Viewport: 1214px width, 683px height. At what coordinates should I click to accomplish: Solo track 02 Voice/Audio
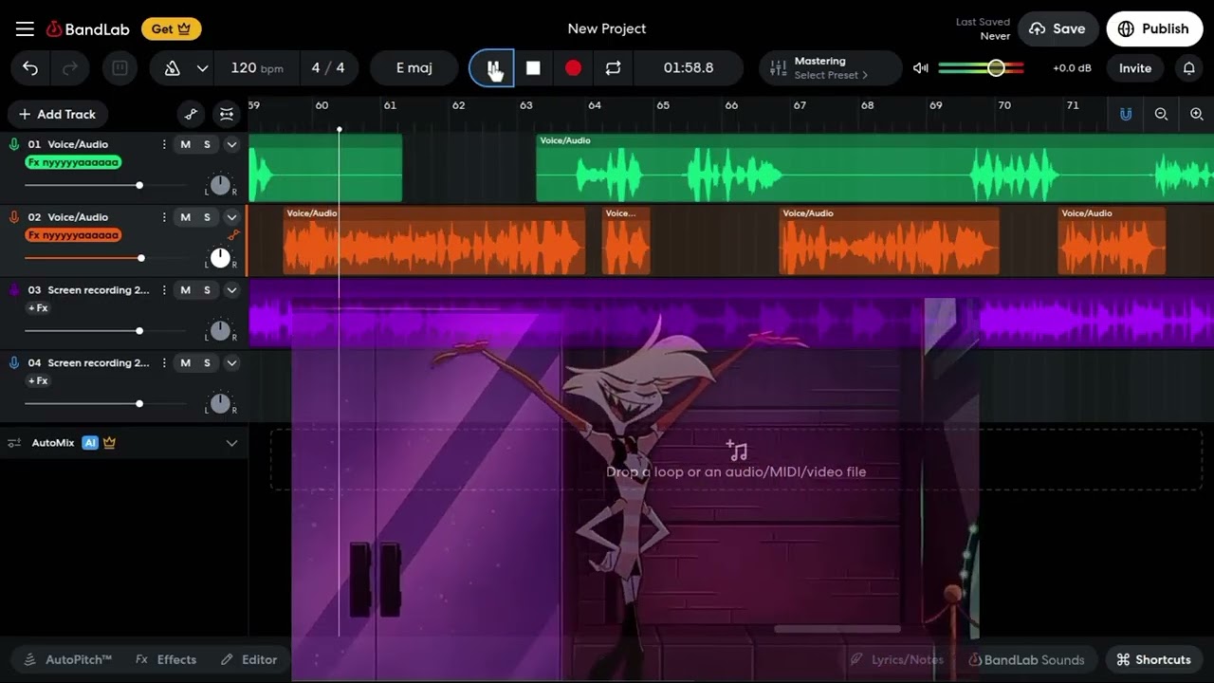click(x=207, y=217)
